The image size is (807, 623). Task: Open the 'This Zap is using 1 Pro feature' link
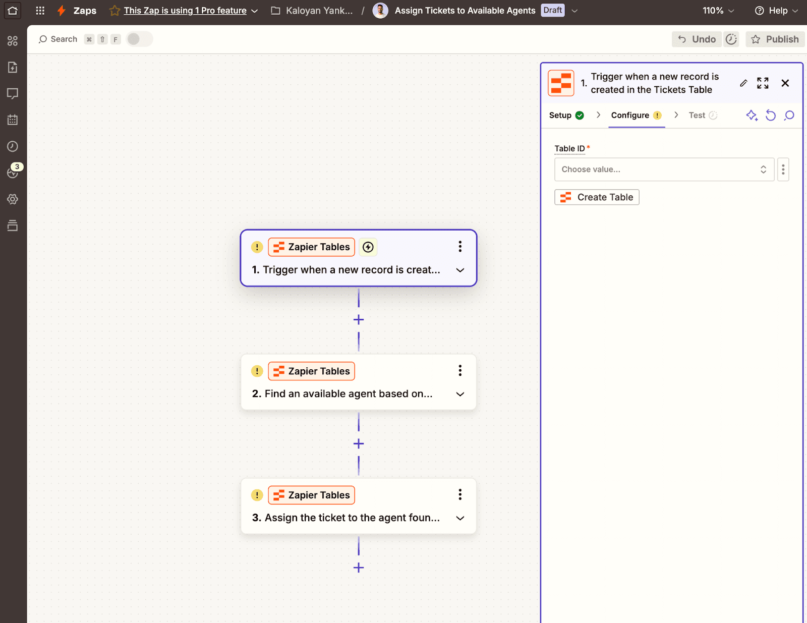[x=185, y=11]
